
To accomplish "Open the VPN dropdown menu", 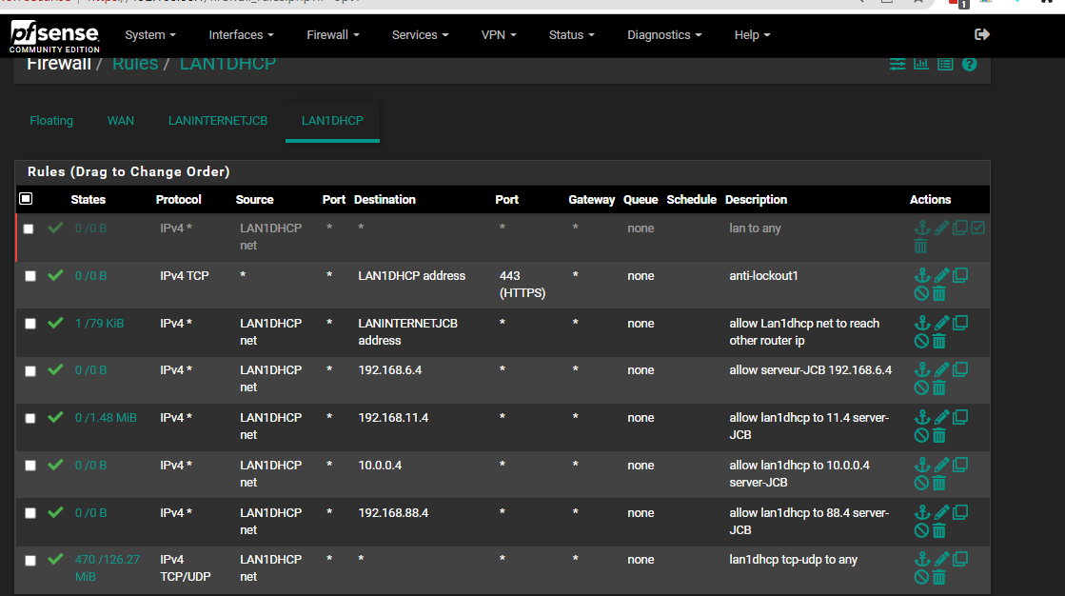I will (x=499, y=34).
